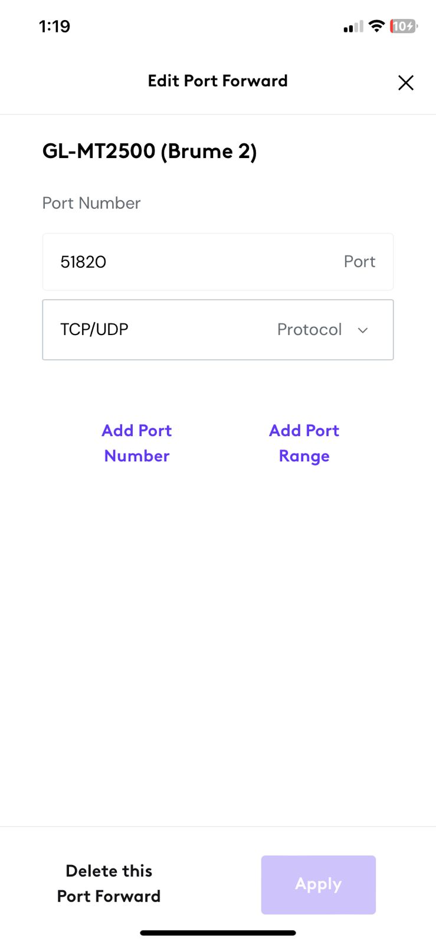Tap Add Port Number link
Viewport: 436px width, 944px height.
[x=137, y=443]
